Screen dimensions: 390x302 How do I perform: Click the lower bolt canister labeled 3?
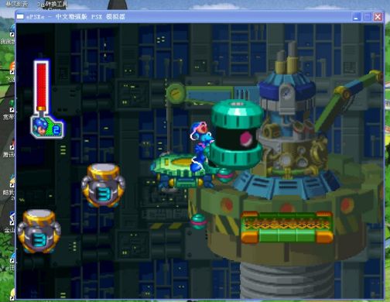tap(39, 232)
